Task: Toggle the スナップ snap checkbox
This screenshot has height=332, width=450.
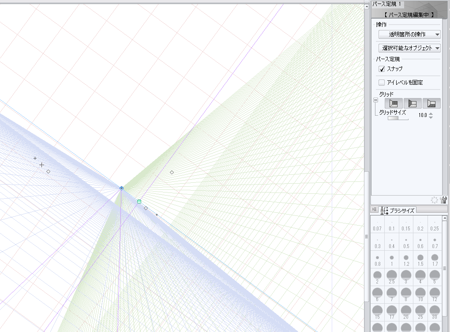Action: tap(382, 69)
